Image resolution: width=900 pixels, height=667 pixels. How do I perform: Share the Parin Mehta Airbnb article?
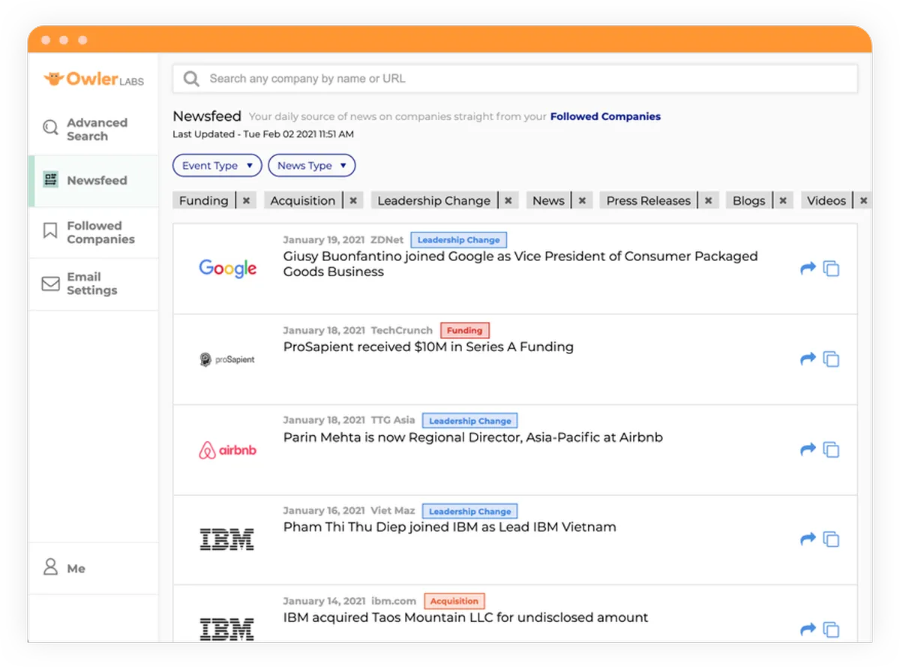click(x=808, y=449)
